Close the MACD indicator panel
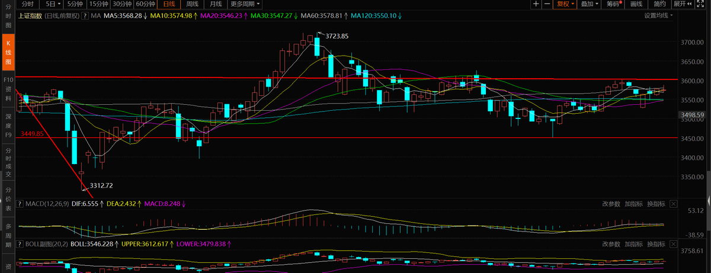Screen dimensions: 711x273 (673, 204)
